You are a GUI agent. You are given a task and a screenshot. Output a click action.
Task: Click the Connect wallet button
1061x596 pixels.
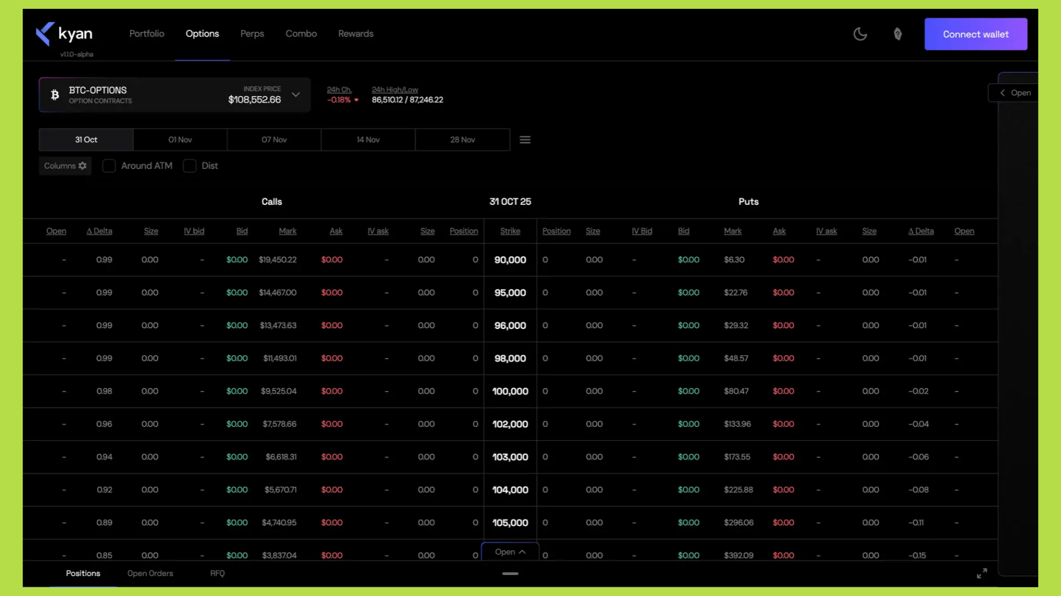(975, 34)
